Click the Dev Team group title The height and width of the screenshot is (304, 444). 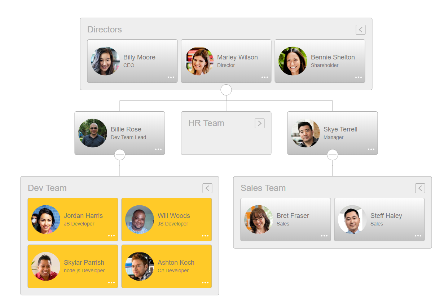click(47, 188)
